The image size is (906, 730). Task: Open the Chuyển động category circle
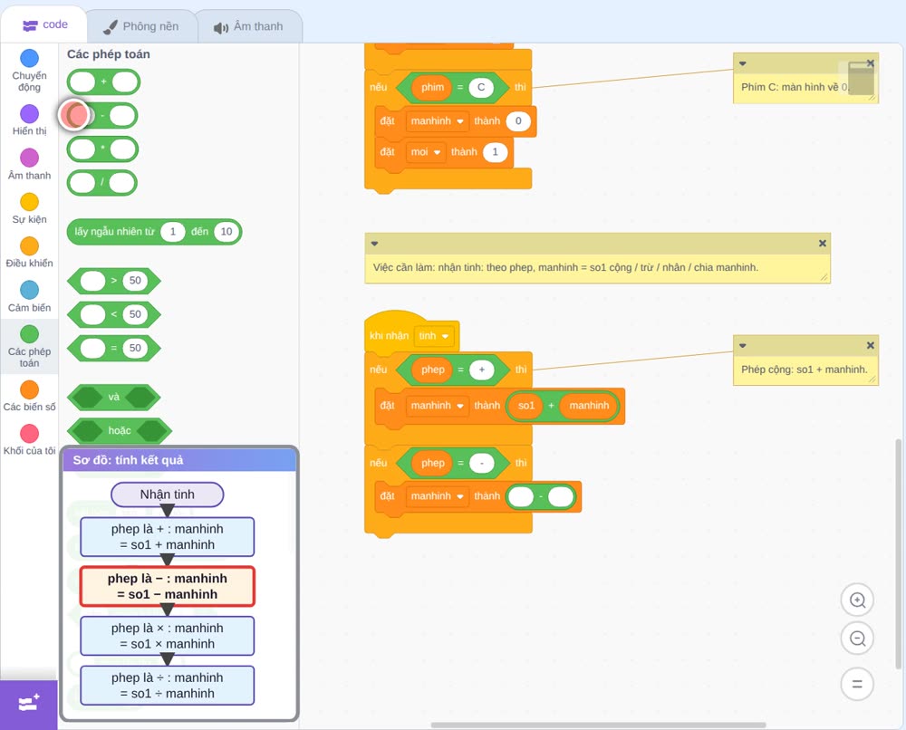30,58
